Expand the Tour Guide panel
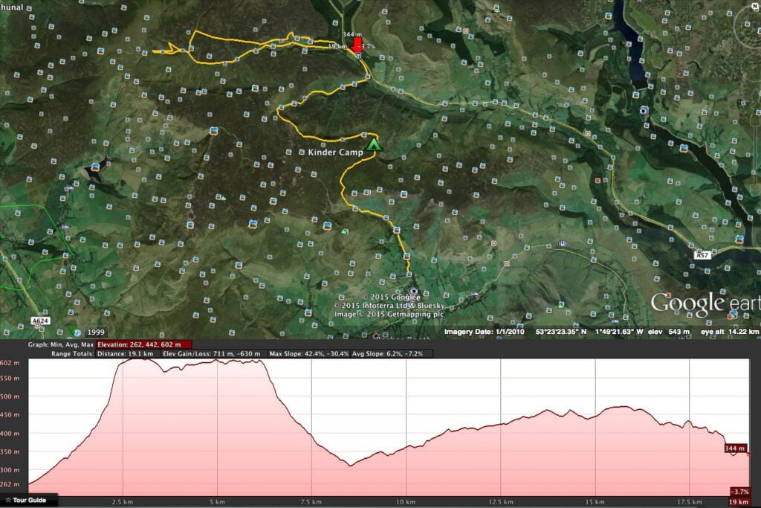This screenshot has height=508, width=761. (x=26, y=500)
